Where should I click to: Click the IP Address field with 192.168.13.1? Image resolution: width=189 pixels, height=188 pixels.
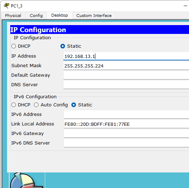pyautogui.click(x=126, y=56)
